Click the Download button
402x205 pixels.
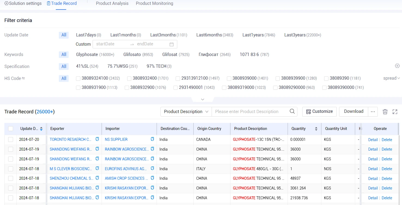354,111
